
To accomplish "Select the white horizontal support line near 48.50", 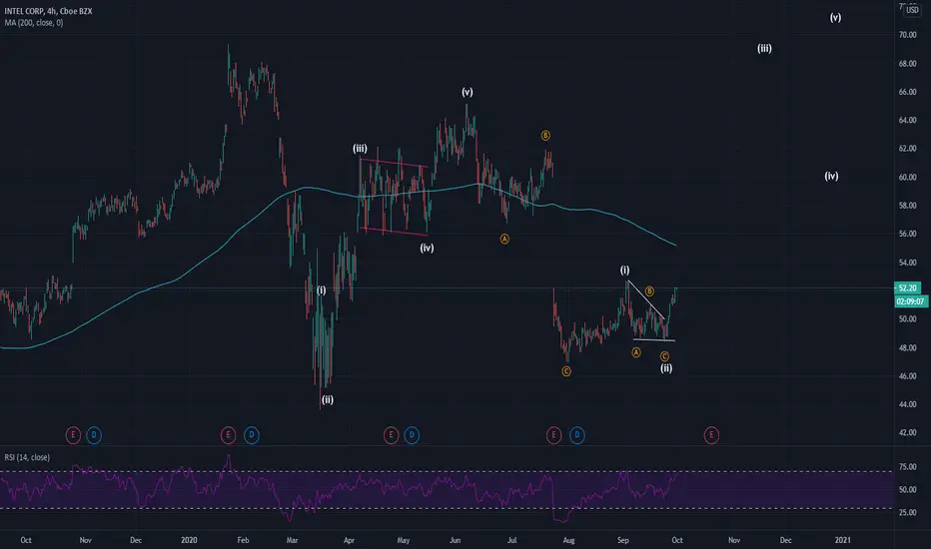I will pyautogui.click(x=653, y=339).
